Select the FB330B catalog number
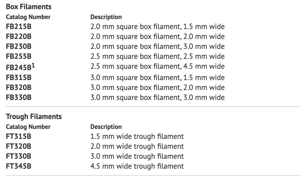This screenshot has width=300, height=181. (19, 97)
